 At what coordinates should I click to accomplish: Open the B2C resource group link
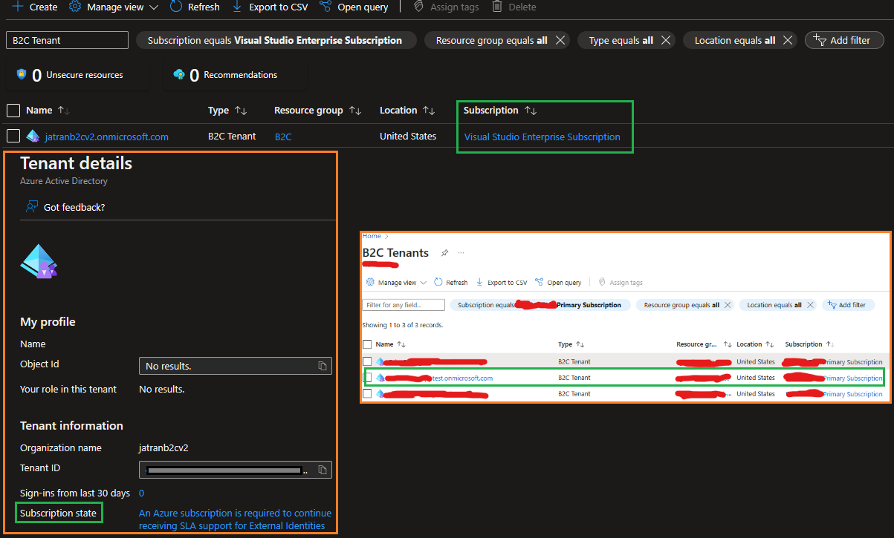283,137
